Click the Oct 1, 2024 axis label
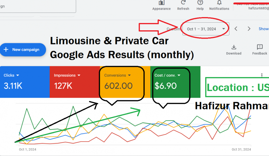The width and height of the screenshot is (269, 156). pos(27,149)
